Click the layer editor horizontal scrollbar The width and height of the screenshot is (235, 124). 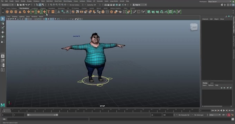tap(213, 106)
